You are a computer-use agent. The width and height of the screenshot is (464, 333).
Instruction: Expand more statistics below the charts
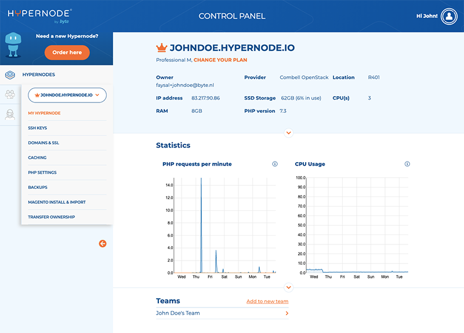pyautogui.click(x=289, y=287)
